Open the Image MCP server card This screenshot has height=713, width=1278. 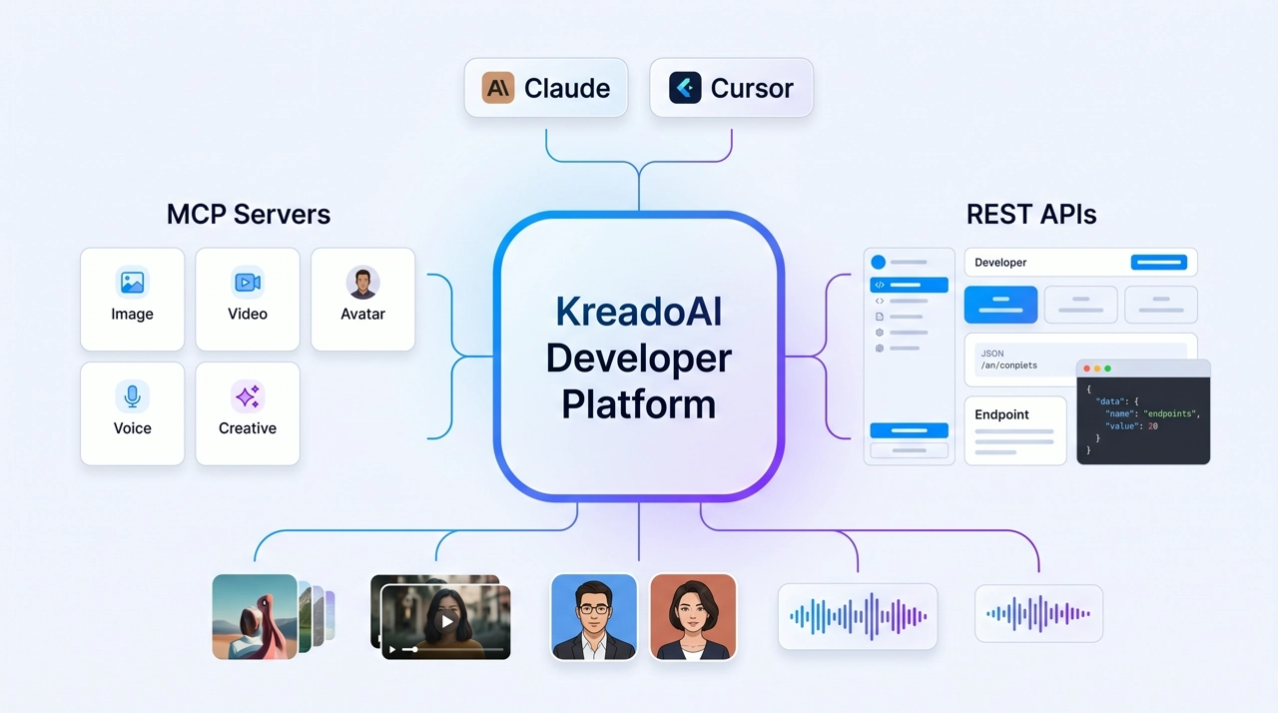pyautogui.click(x=132, y=300)
